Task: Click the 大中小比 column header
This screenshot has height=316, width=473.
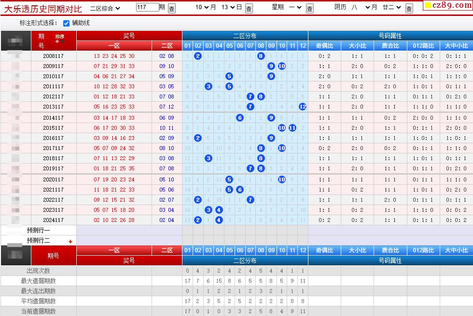Action: [456, 46]
